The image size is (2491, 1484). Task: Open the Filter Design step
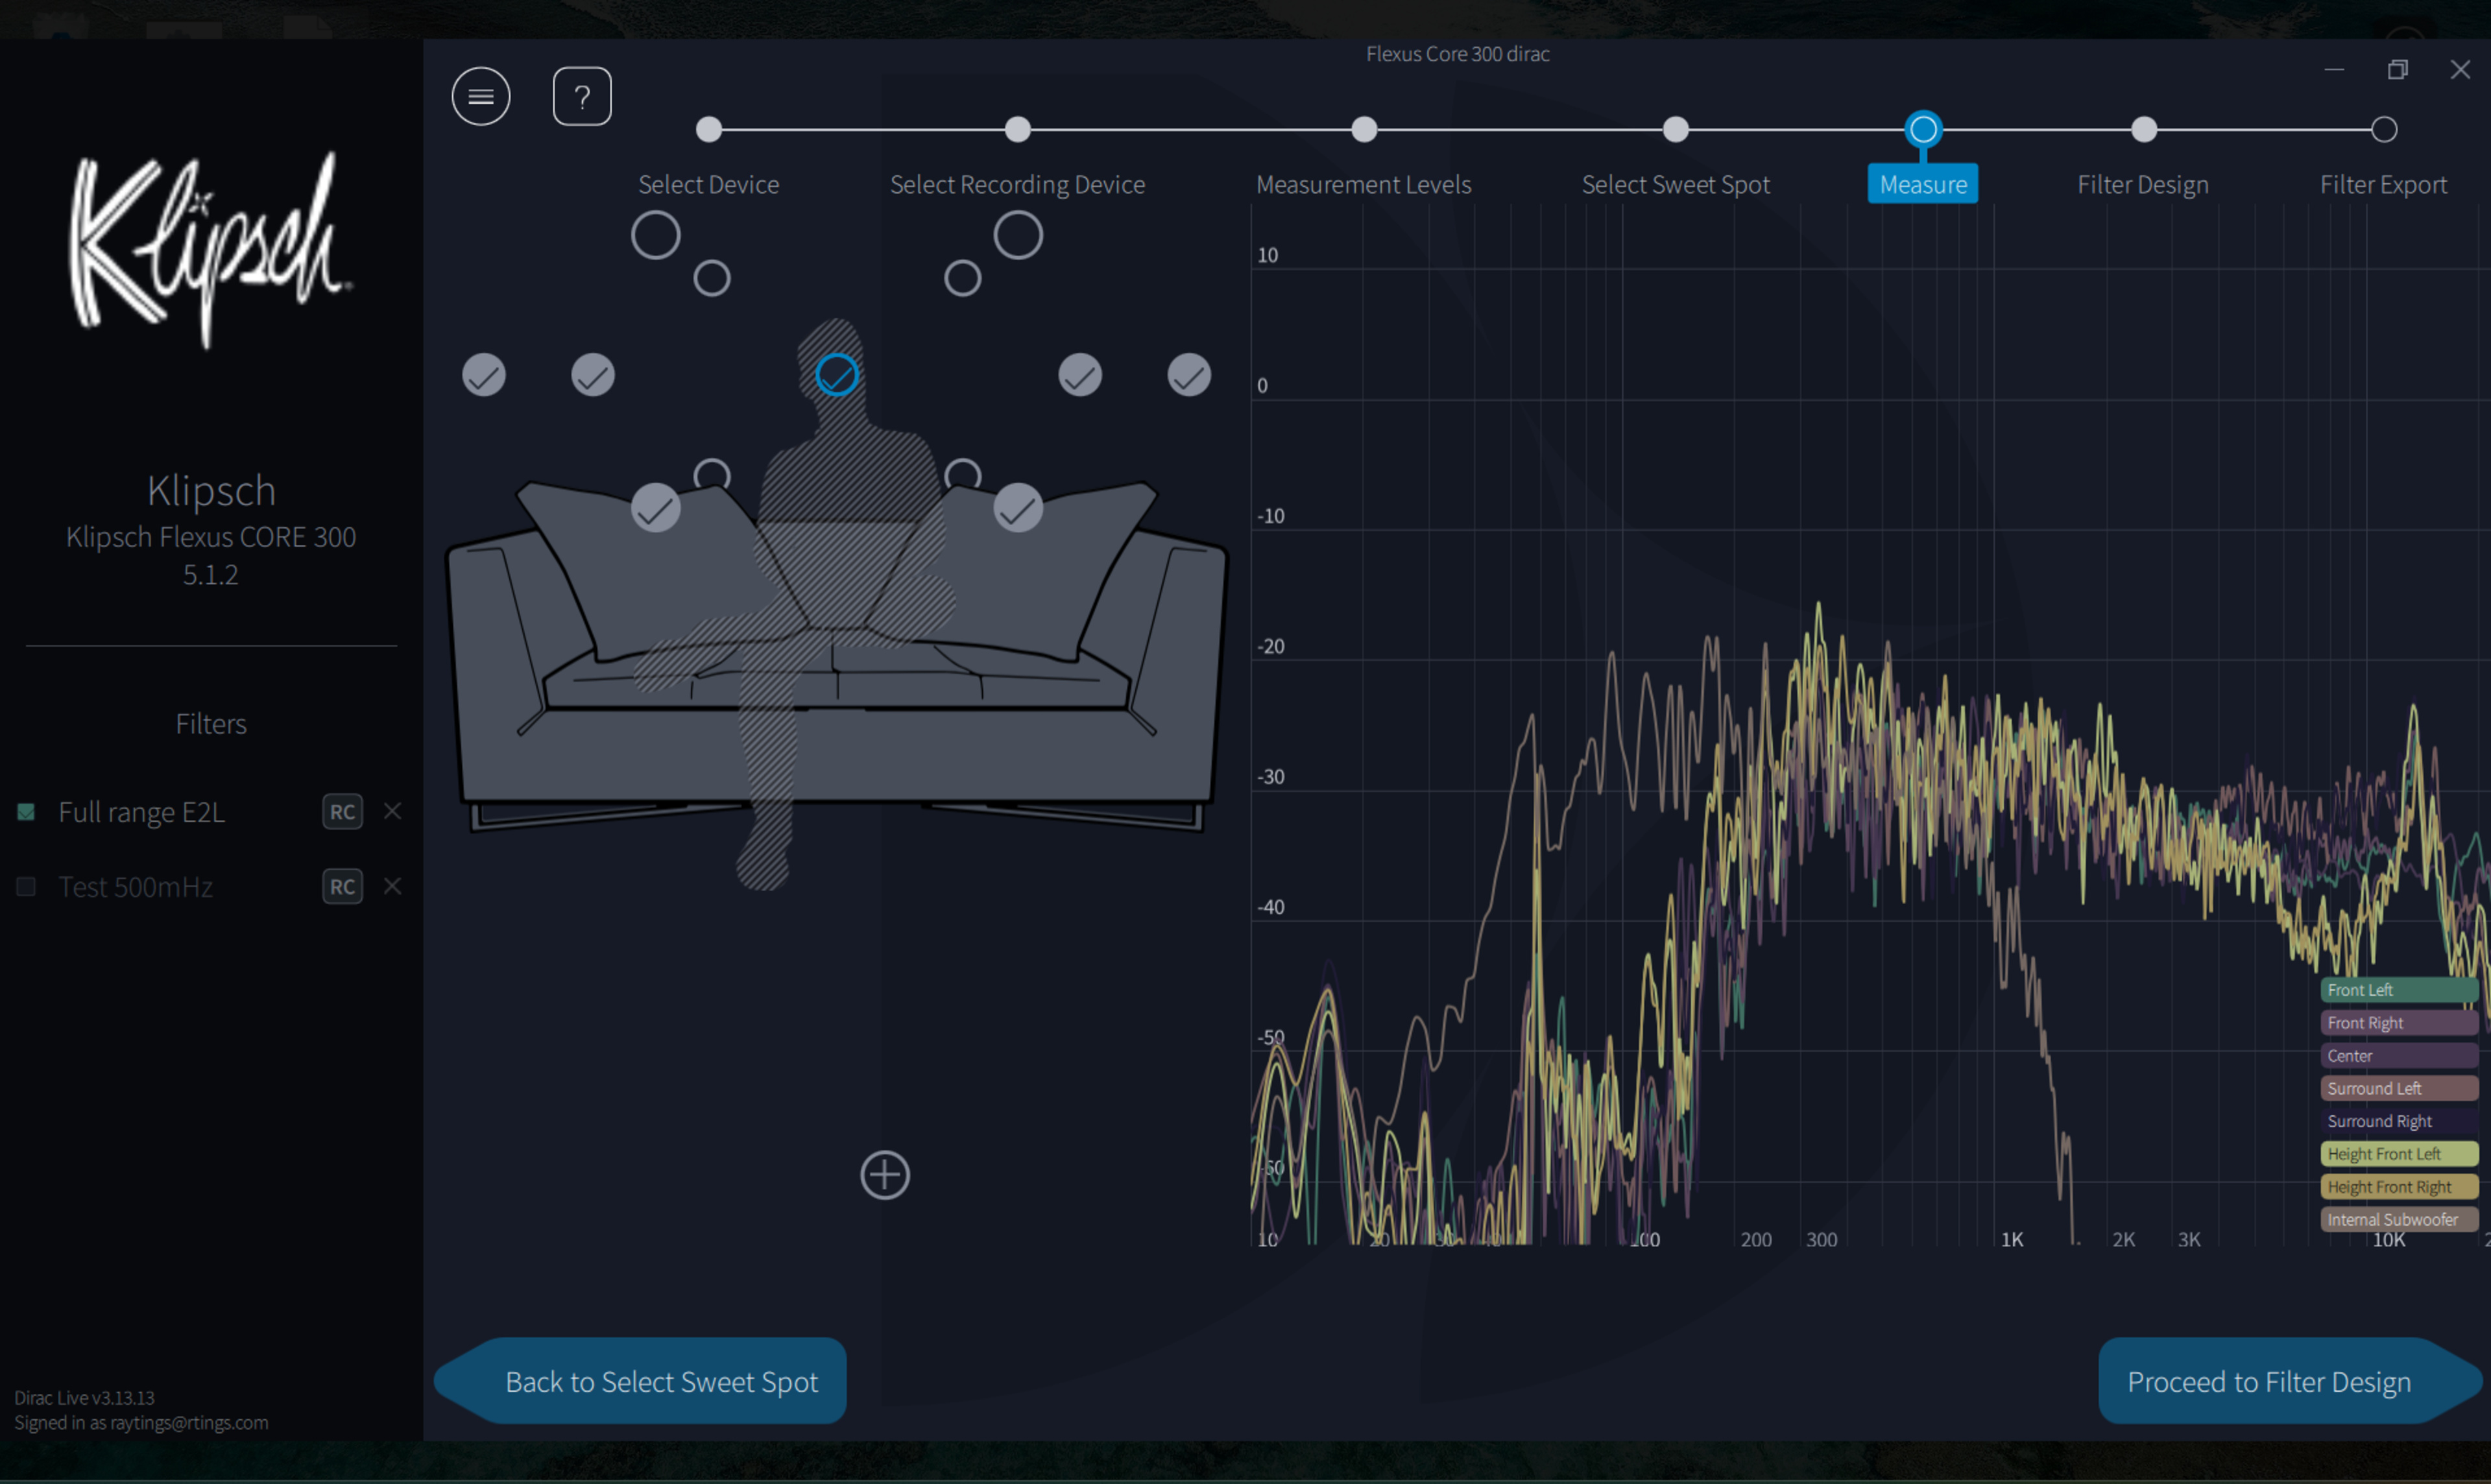(2143, 129)
